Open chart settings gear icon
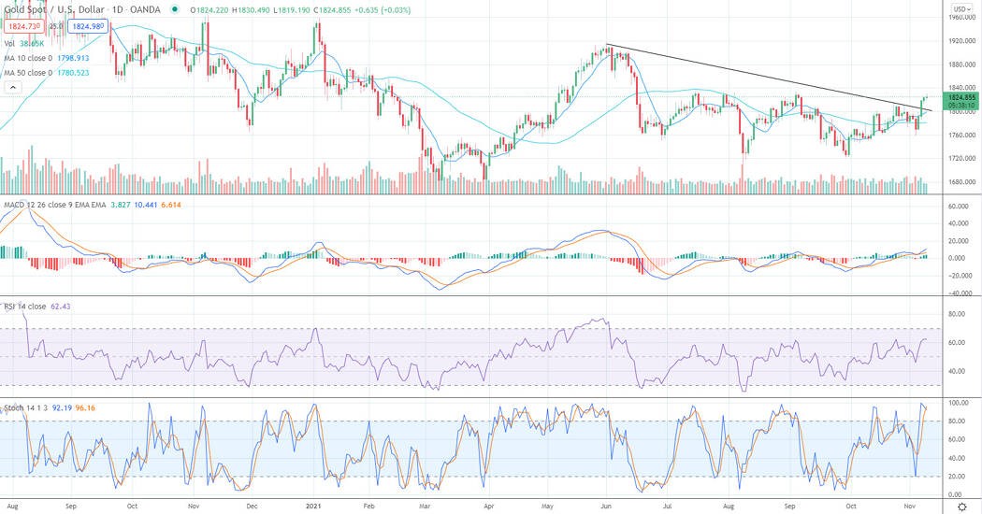982x514 pixels. (962, 507)
